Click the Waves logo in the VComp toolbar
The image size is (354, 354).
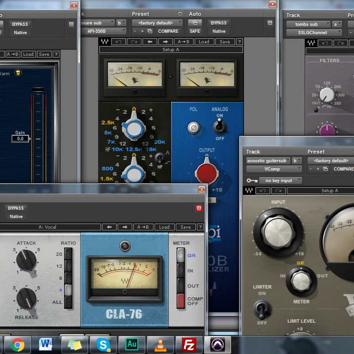(248, 191)
